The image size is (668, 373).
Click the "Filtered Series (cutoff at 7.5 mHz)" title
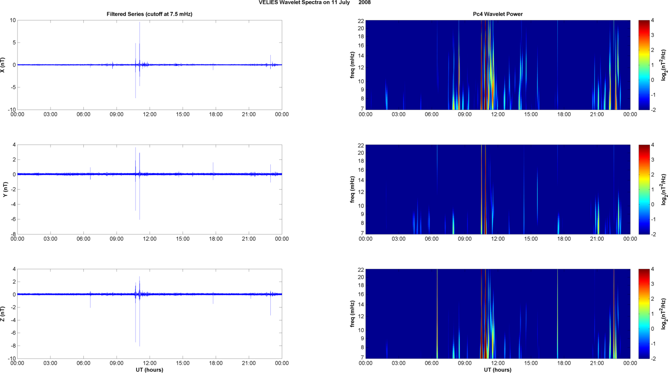click(x=149, y=14)
